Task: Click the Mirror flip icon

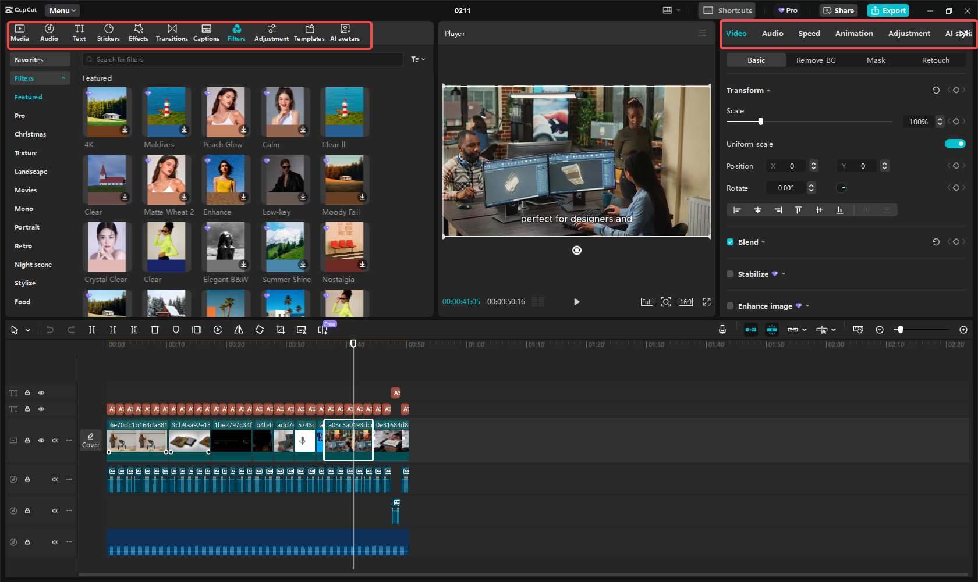Action: [x=239, y=330]
